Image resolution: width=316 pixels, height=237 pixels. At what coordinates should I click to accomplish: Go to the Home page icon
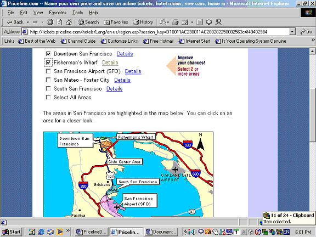(69, 22)
